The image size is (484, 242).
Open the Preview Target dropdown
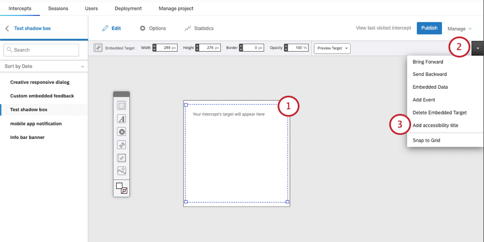[333, 48]
